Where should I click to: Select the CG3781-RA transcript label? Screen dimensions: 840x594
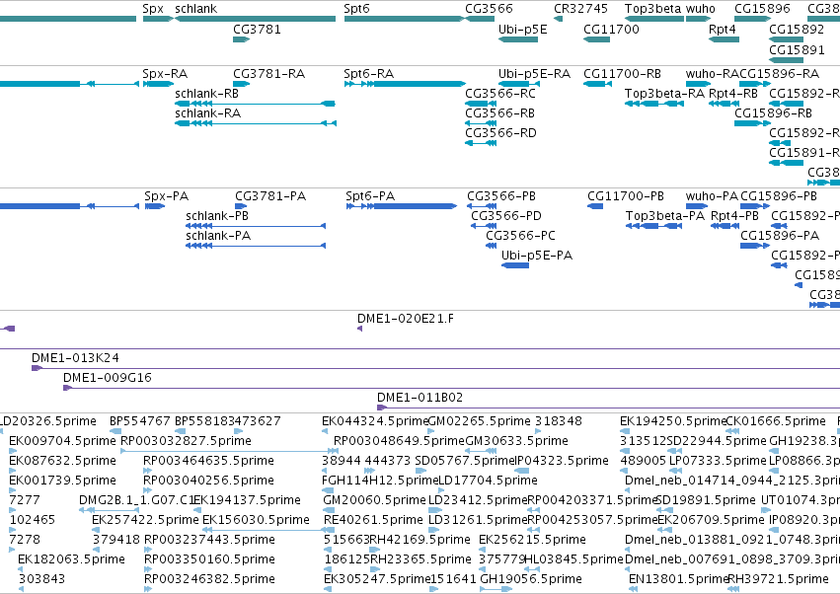point(268,74)
